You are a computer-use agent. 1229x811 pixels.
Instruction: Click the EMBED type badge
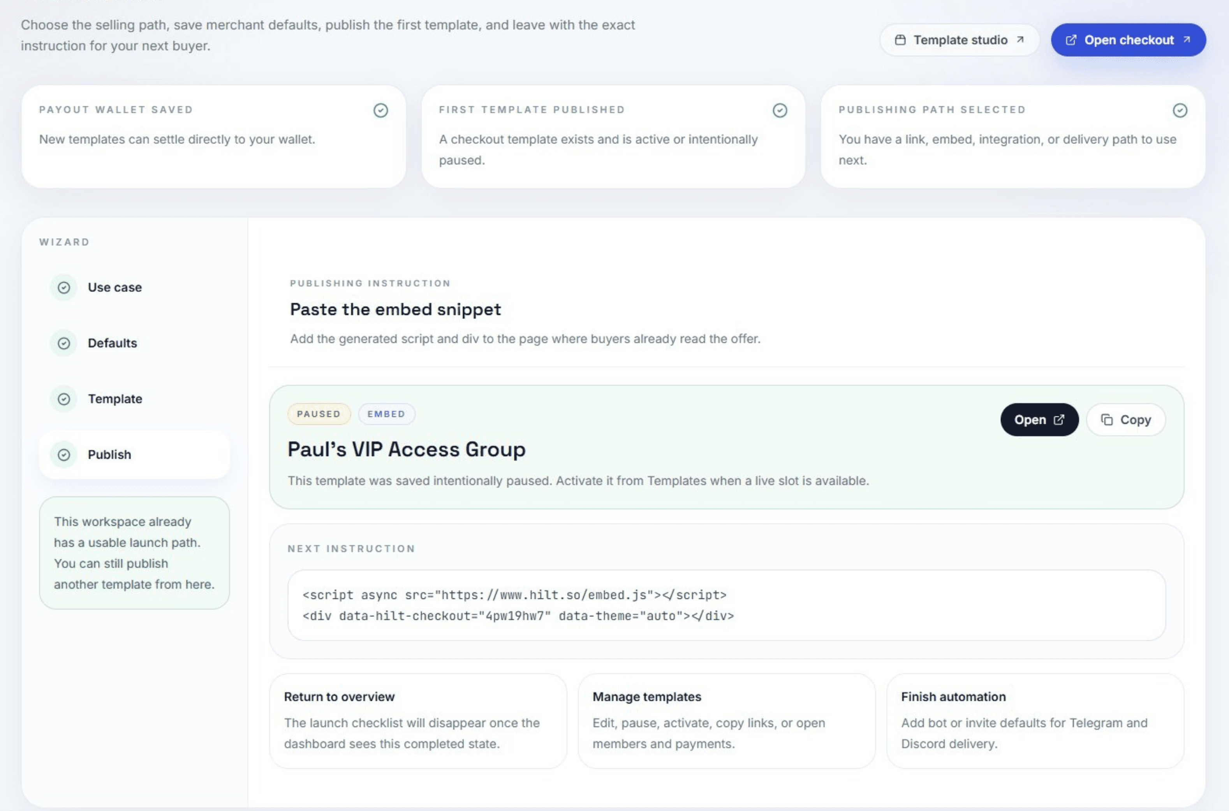tap(386, 414)
